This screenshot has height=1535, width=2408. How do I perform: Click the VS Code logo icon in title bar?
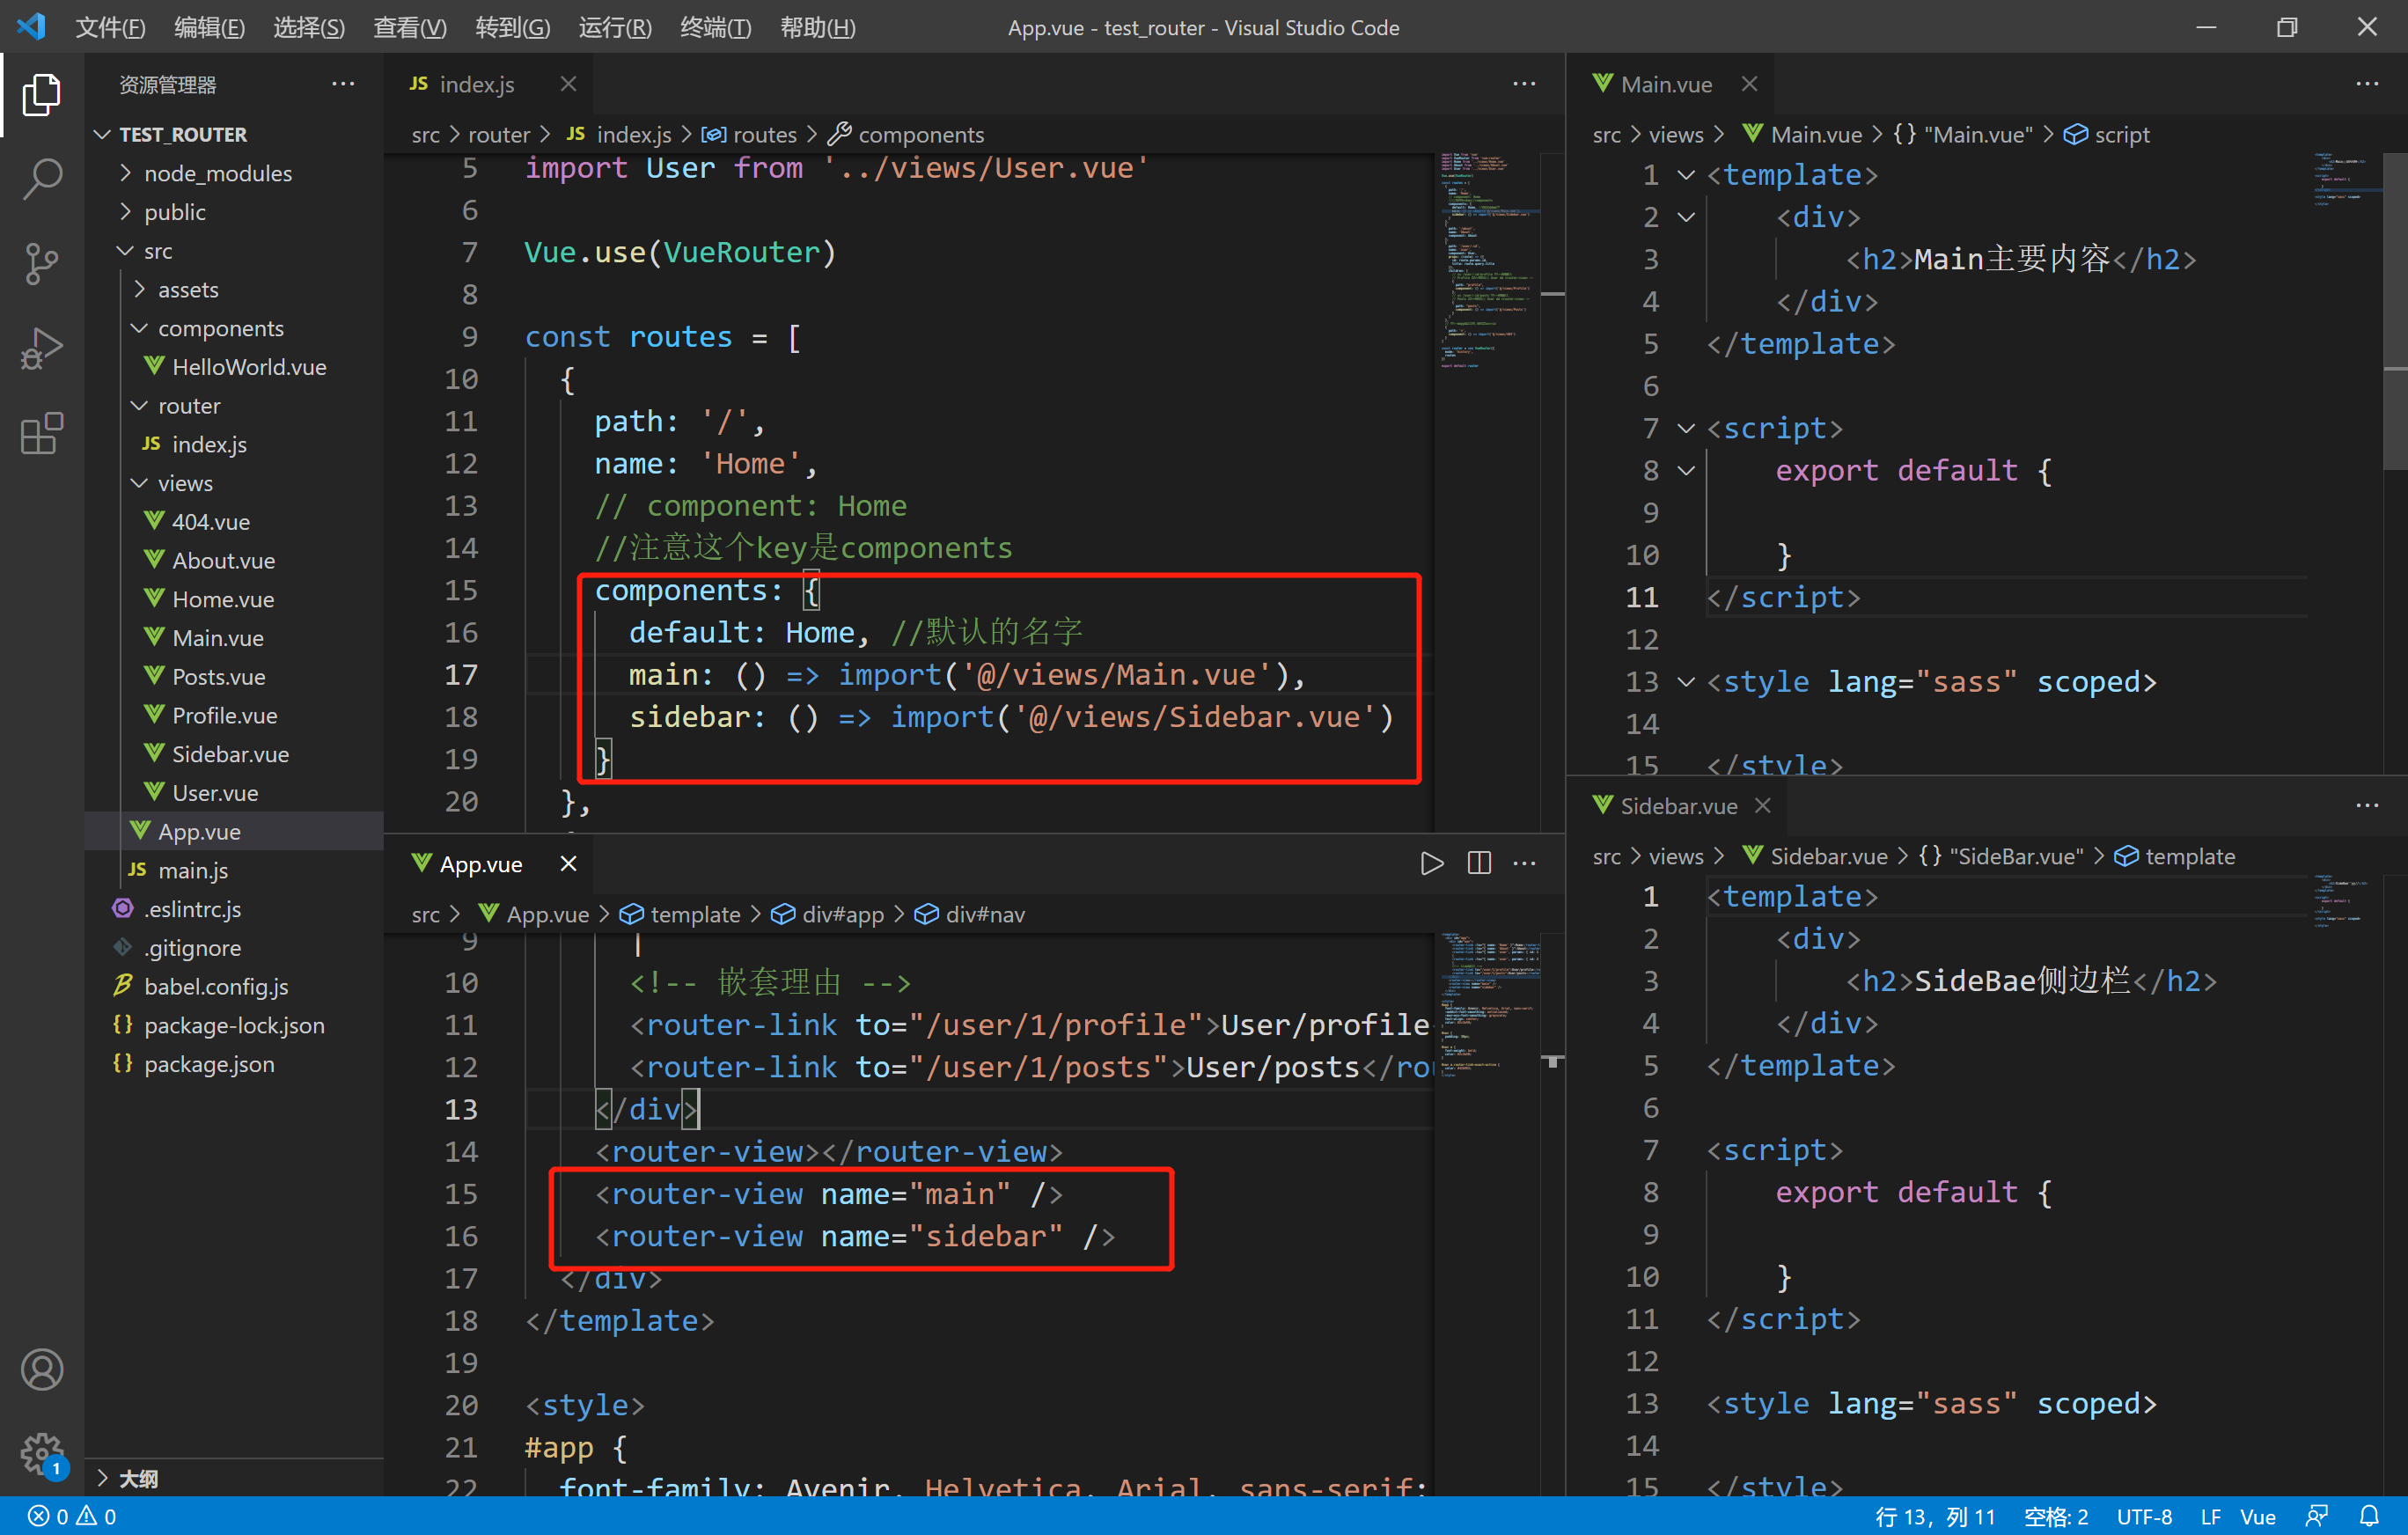[31, 26]
